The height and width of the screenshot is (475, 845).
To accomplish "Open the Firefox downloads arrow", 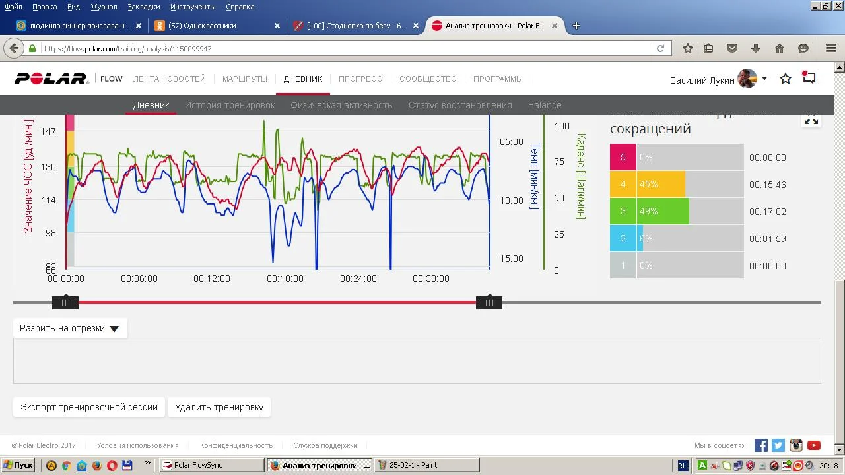I will (756, 48).
